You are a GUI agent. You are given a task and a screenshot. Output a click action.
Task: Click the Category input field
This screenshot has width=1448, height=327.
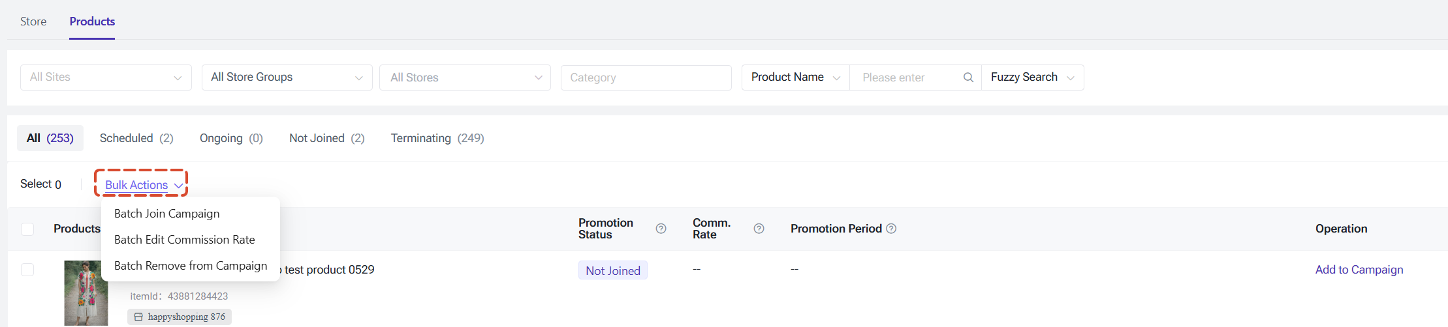coord(646,78)
